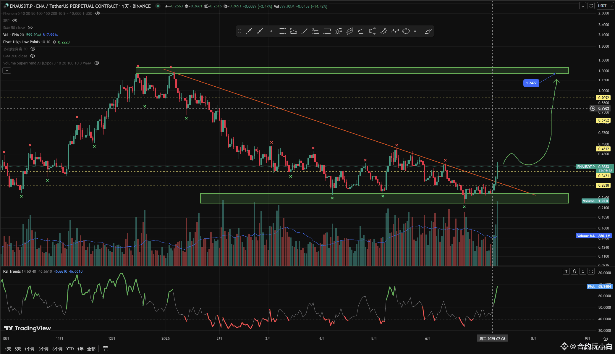The height and width of the screenshot is (354, 615).
Task: Select the parallel channel tool
Action: pos(350,31)
